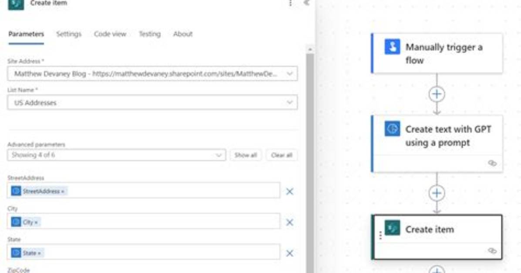This screenshot has width=521, height=273.
Task: Click the vertical scrollbar of parameters panel
Action: click(x=310, y=163)
